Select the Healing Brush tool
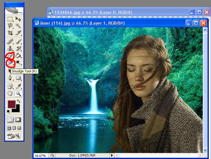The height and width of the screenshot is (159, 211). tap(10, 41)
